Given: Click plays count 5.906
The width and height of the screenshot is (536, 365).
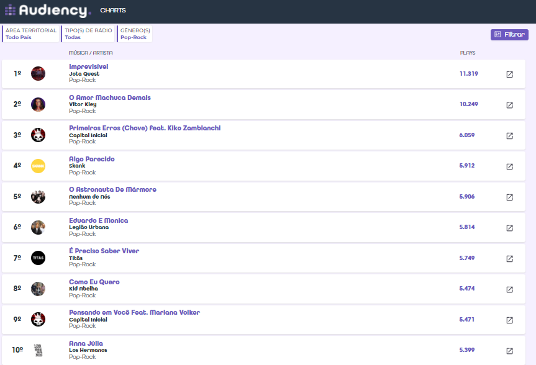Looking at the screenshot, I should (x=467, y=197).
